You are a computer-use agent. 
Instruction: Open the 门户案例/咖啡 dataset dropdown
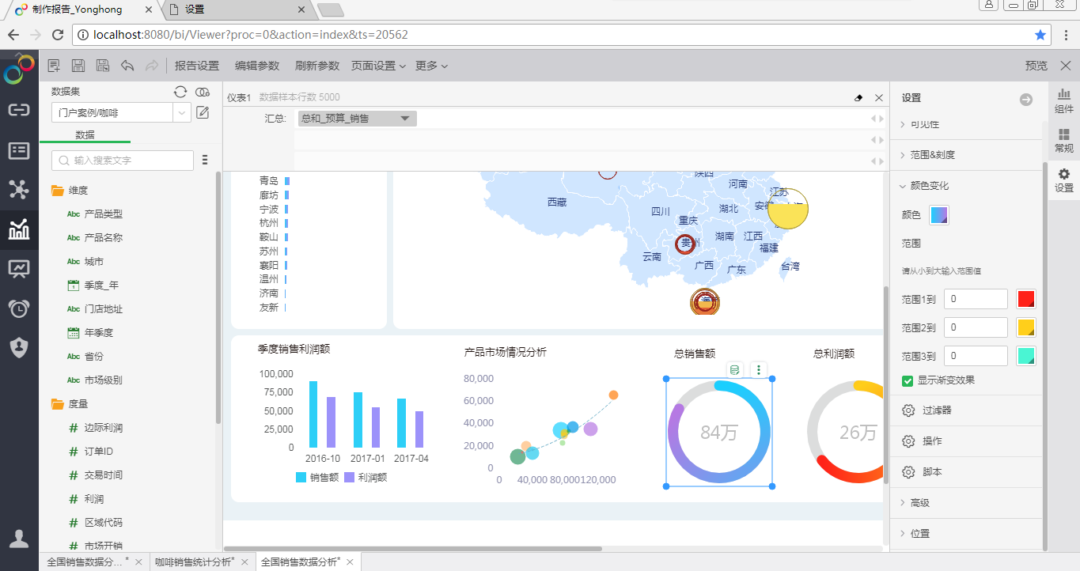click(x=183, y=113)
